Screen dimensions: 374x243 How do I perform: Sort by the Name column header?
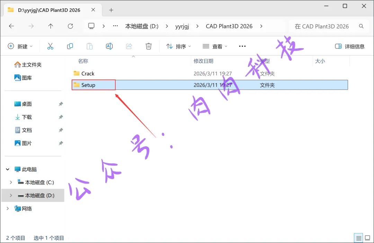point(83,61)
